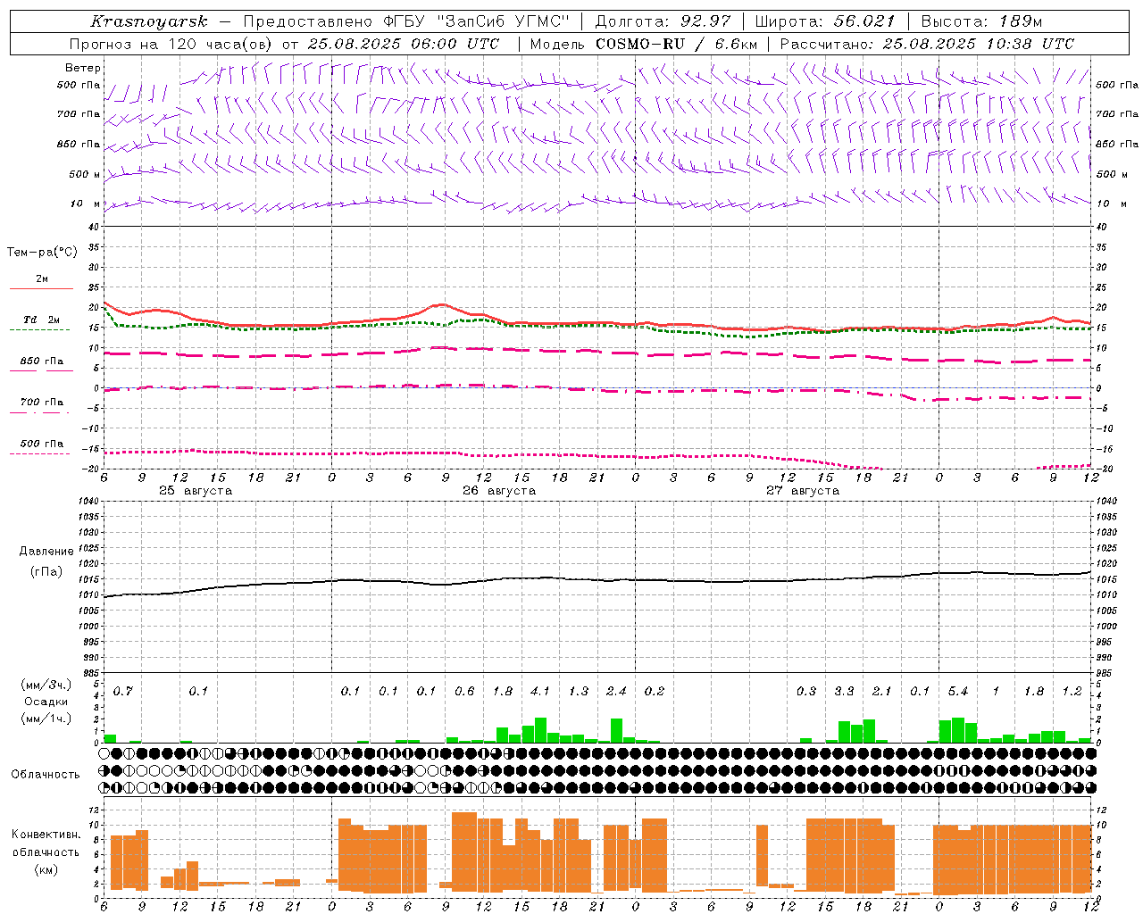Click the '(мм/1ч.)' hourly precipitation unit label
Viewport: 1143px width, 914px height.
tap(46, 719)
